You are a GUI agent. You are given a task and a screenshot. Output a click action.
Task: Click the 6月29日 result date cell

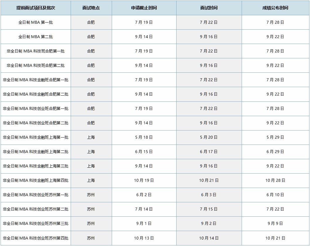coord(275,152)
